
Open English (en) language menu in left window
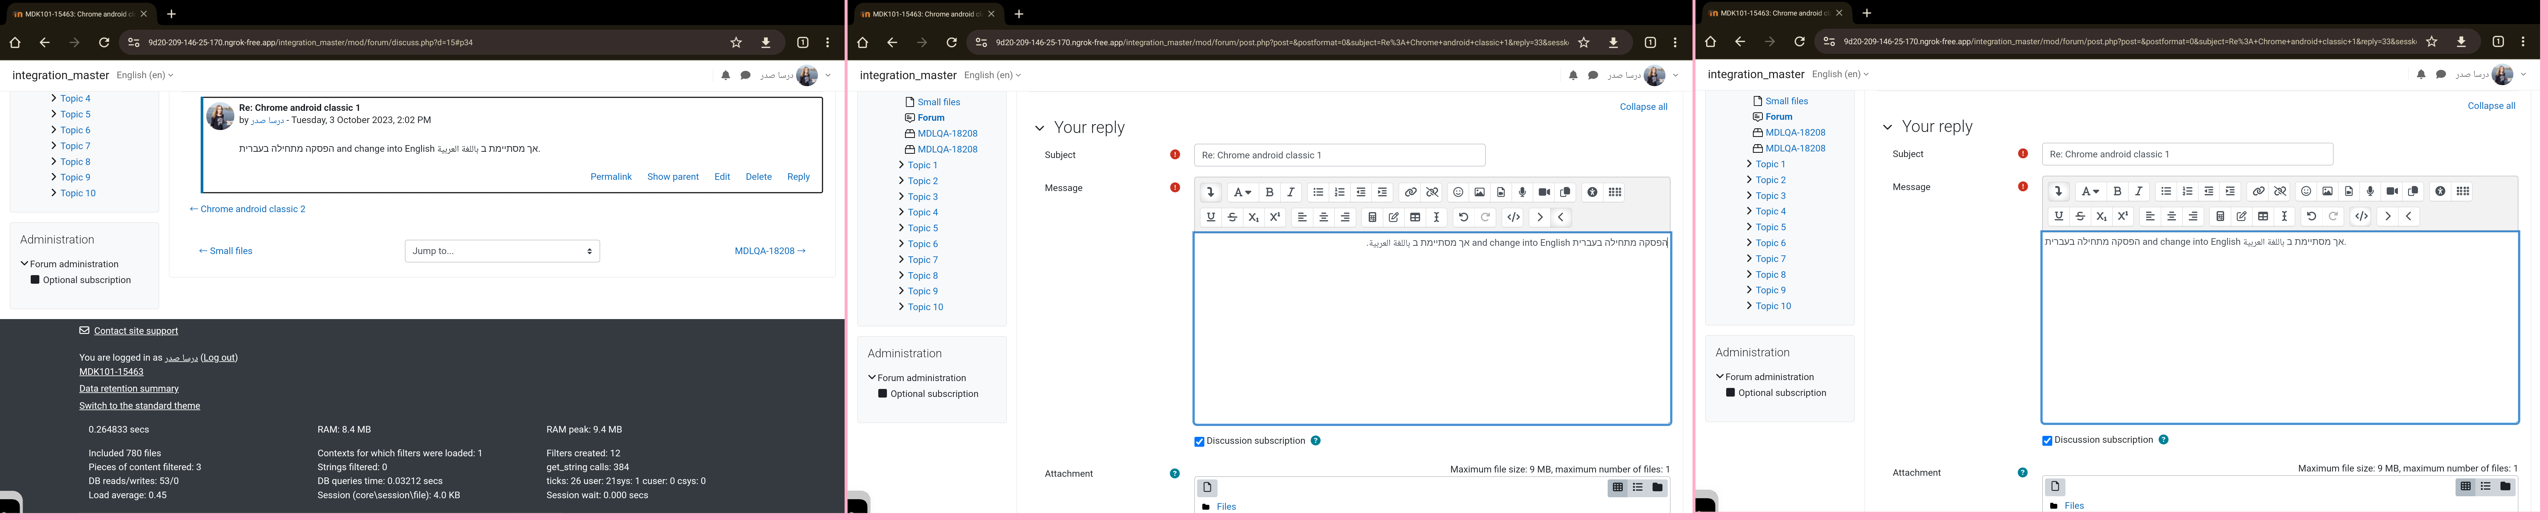[145, 75]
